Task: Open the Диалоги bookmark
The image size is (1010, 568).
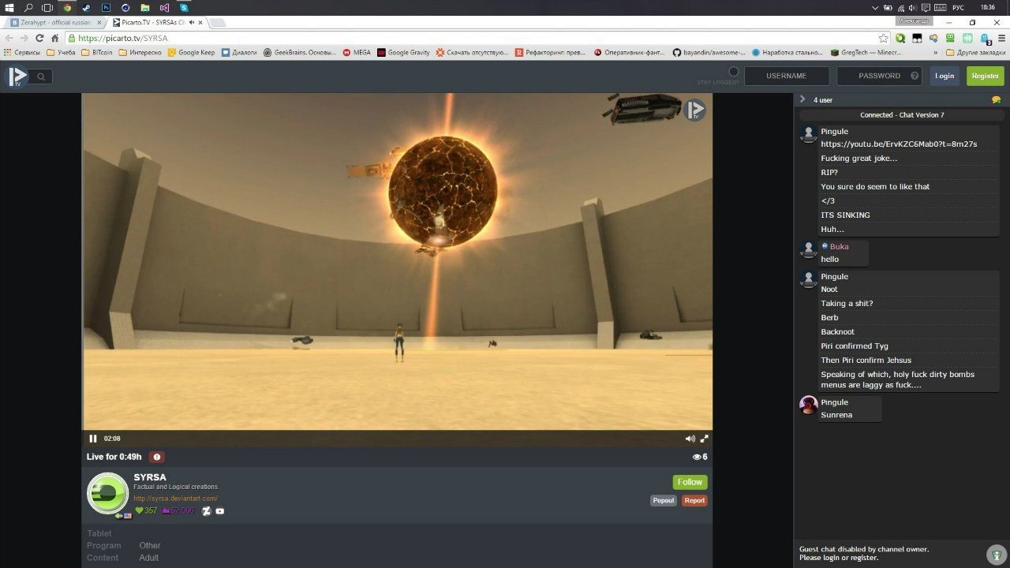Action: point(239,53)
